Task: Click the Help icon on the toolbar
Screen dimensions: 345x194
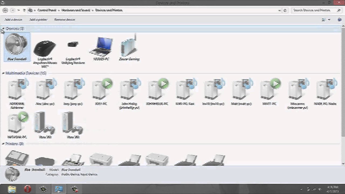Action: [339, 19]
